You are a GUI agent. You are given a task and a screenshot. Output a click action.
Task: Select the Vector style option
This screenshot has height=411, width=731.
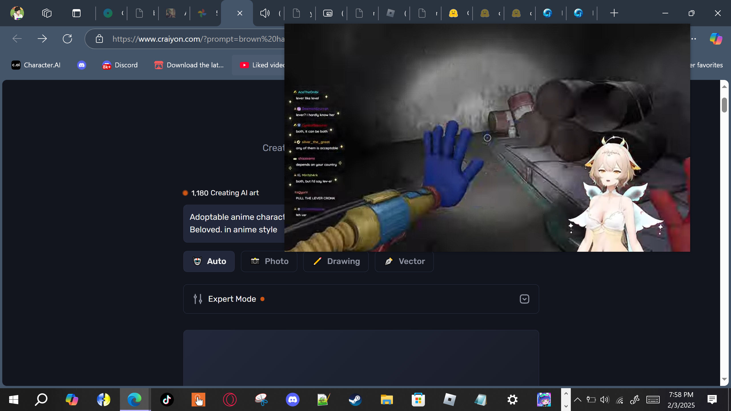(x=404, y=261)
